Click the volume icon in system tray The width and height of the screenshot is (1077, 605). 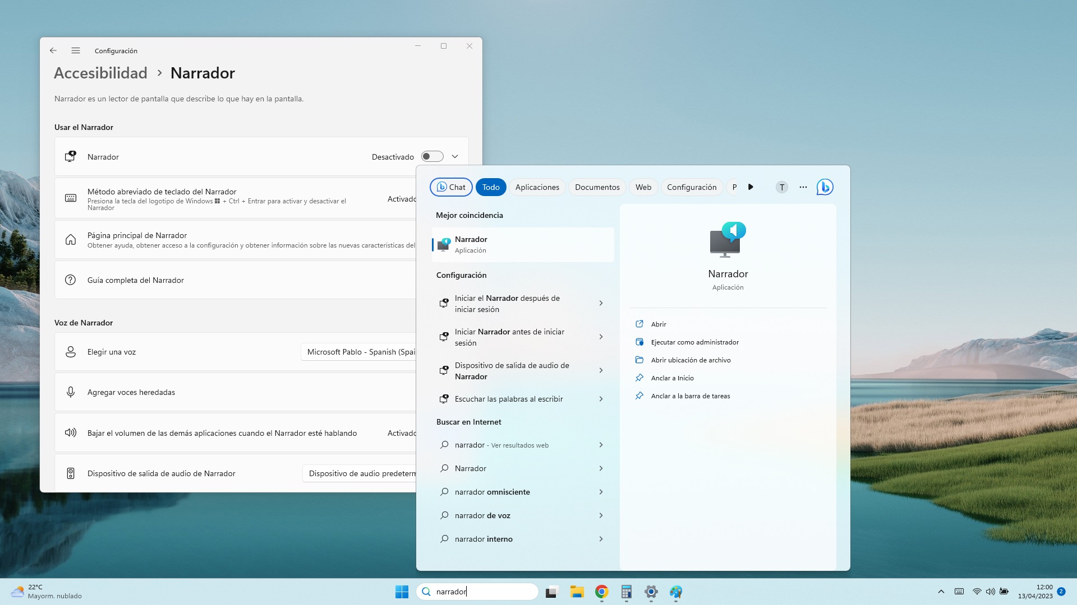[991, 592]
